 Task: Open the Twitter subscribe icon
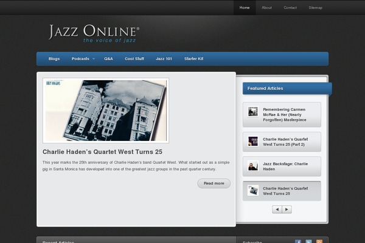pyautogui.click(x=308, y=241)
